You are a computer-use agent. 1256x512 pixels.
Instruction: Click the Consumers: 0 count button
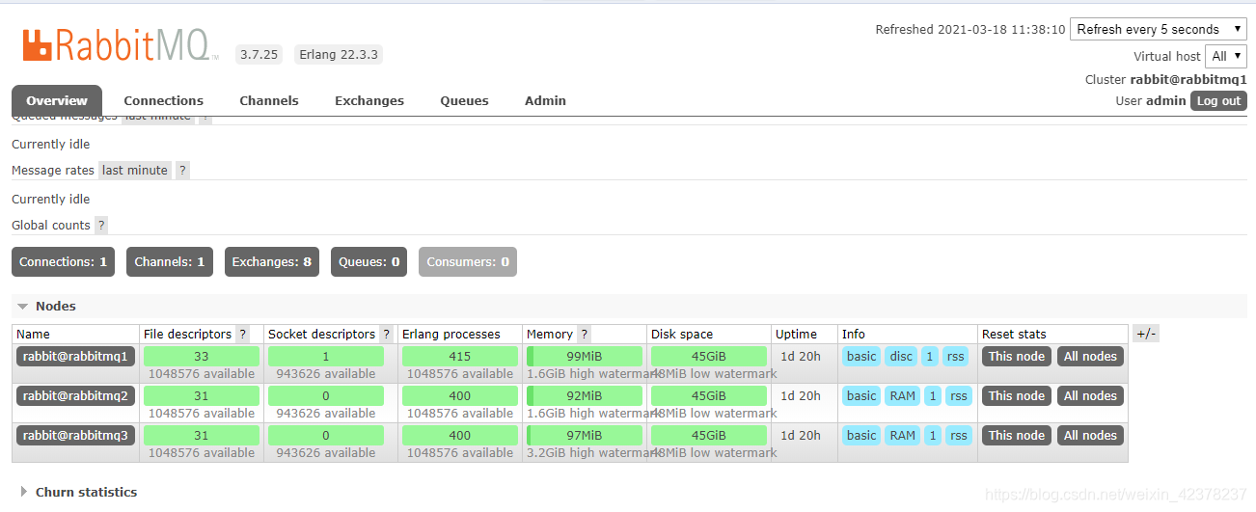468,262
